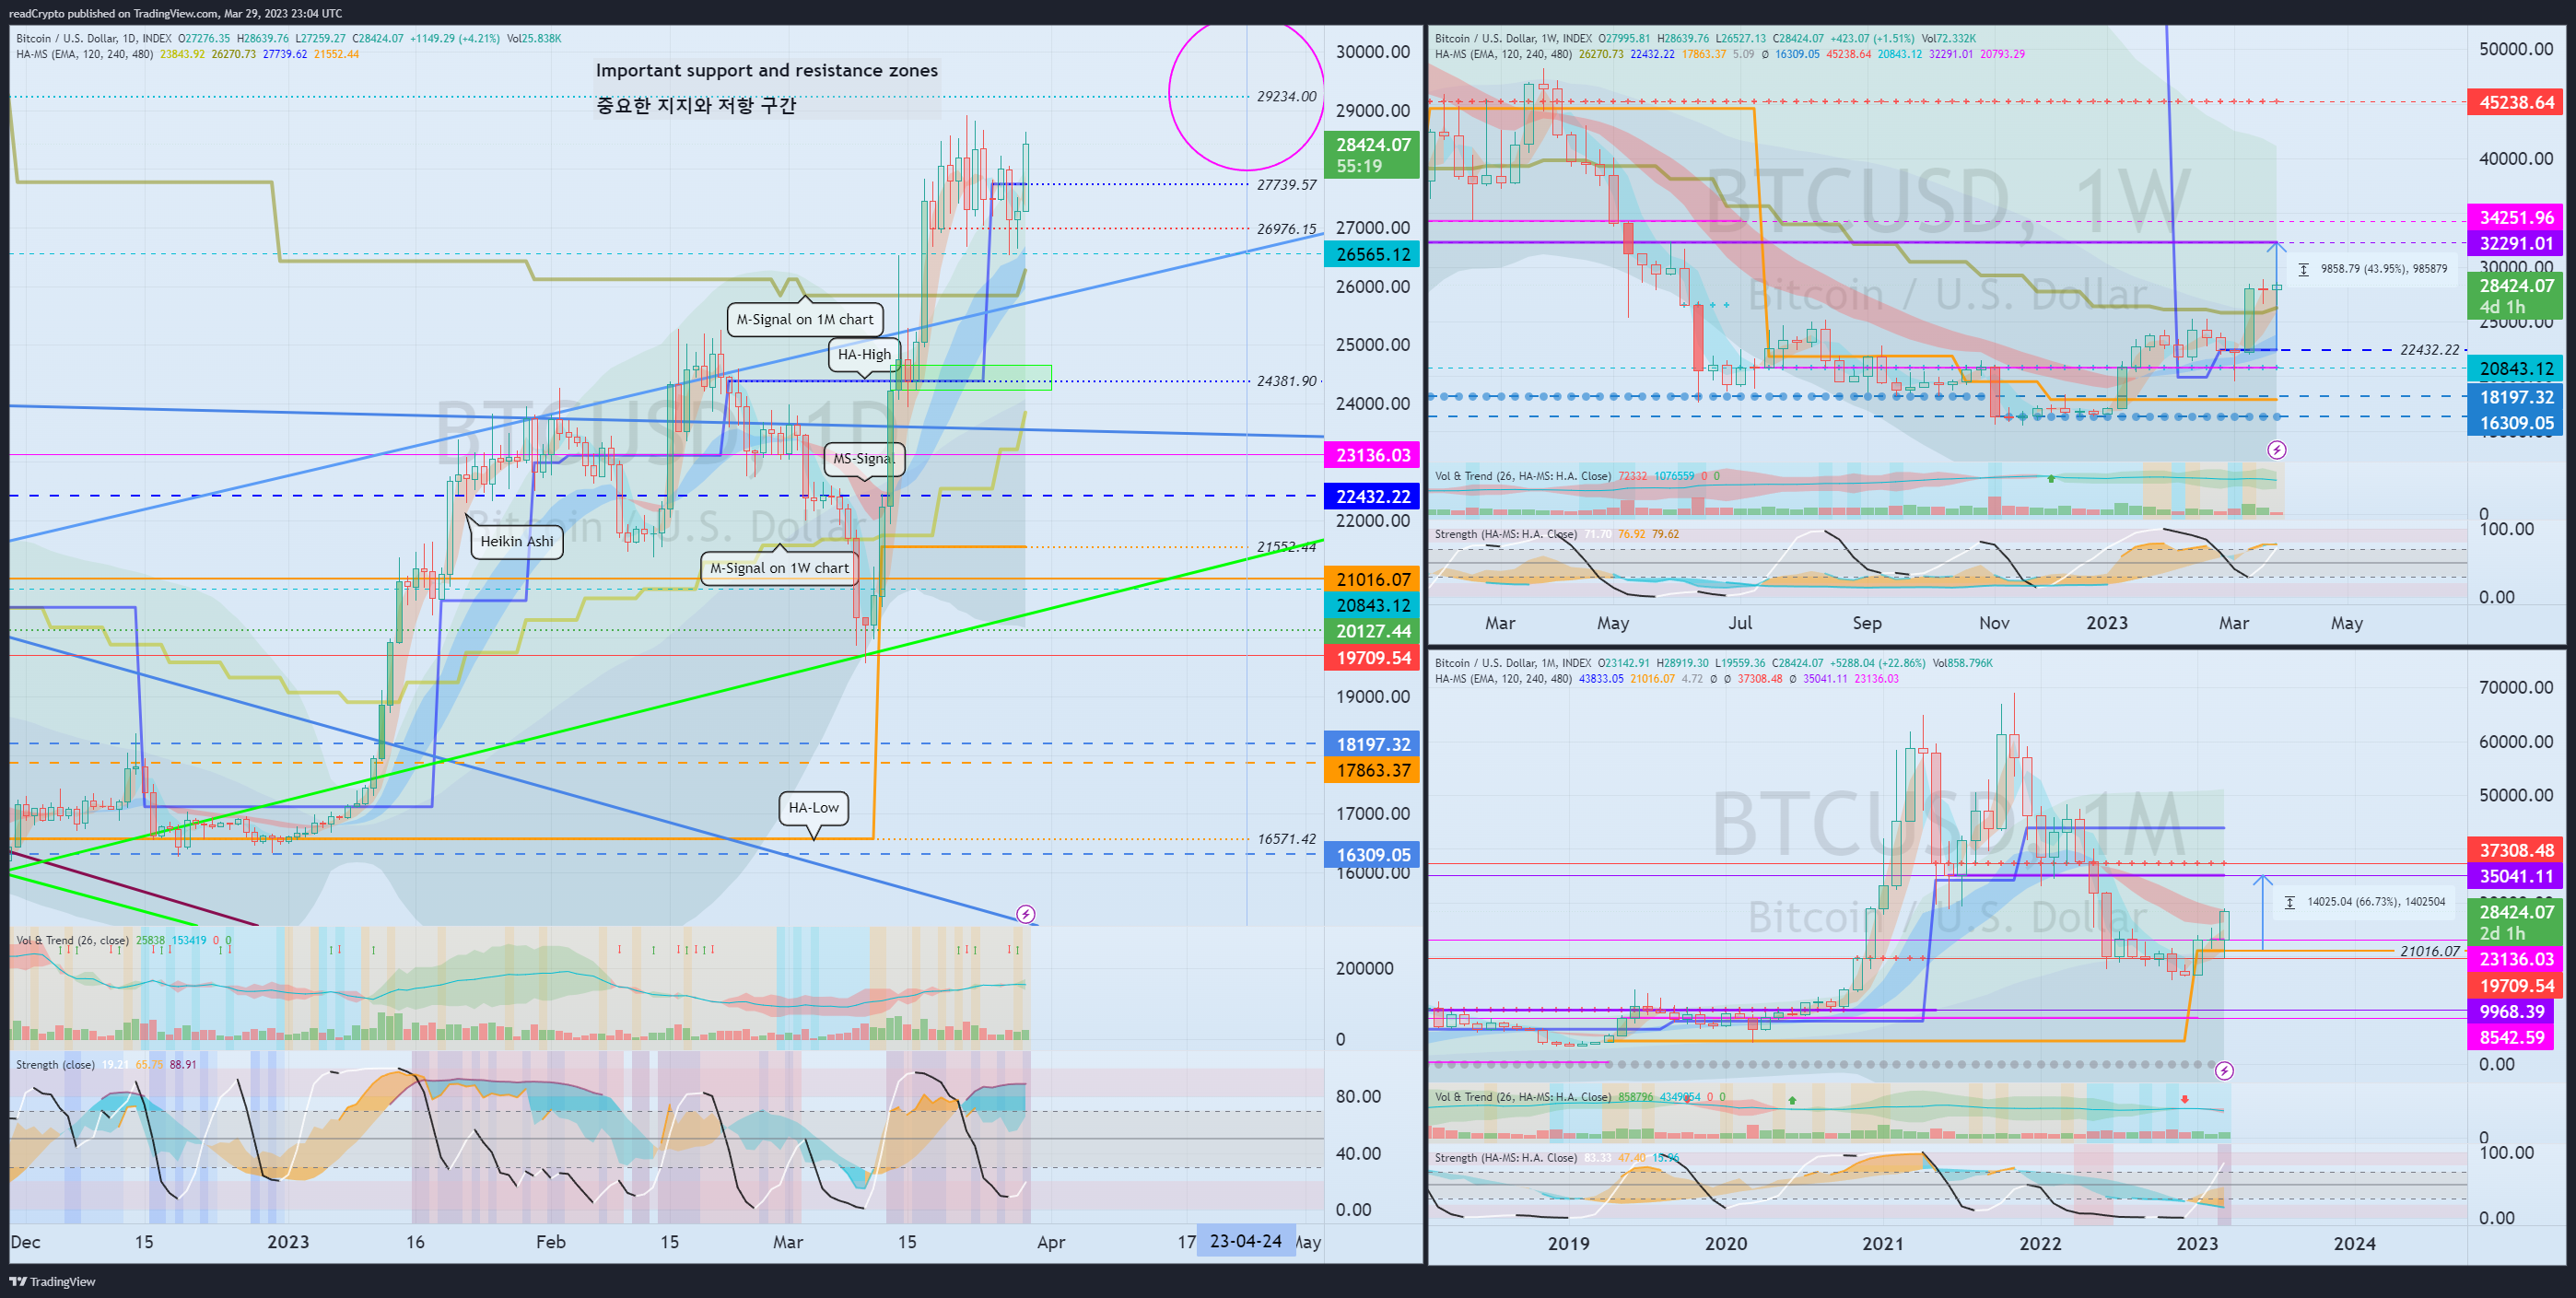
Task: Click the 26565.12 price label on daily axis
Action: (x=1372, y=254)
